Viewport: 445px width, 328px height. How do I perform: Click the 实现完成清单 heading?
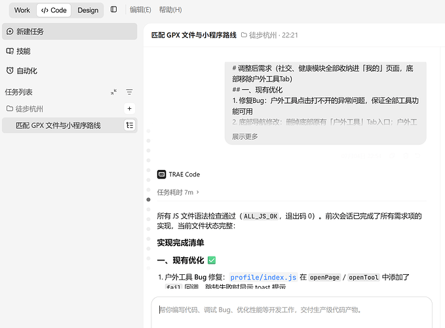(180, 243)
